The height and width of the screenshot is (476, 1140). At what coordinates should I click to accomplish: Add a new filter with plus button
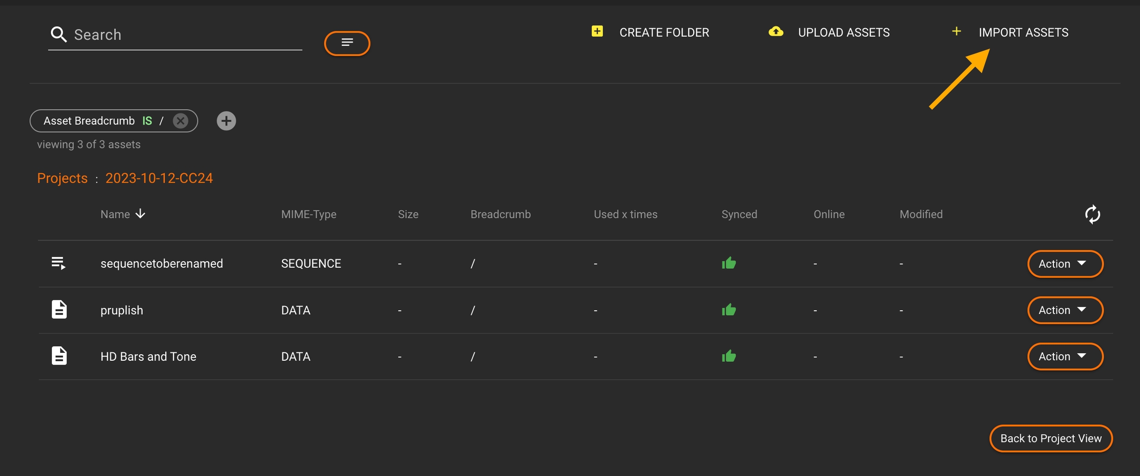226,121
